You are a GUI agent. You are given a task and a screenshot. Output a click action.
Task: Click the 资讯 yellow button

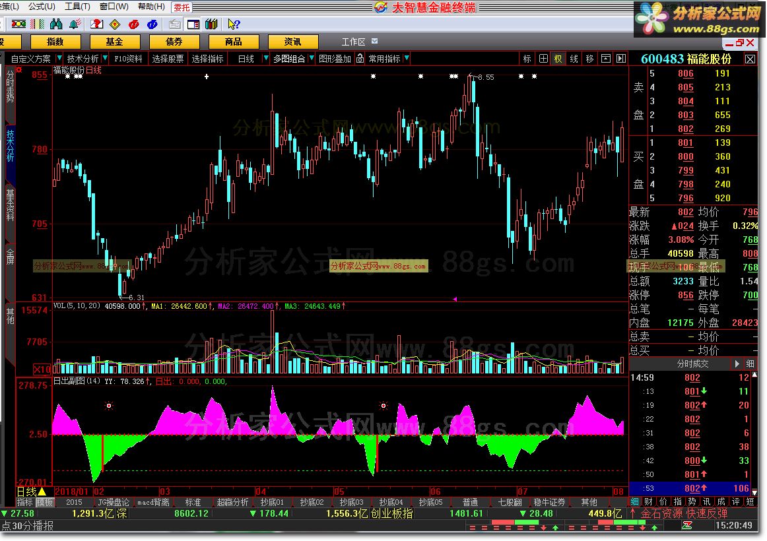(x=292, y=42)
